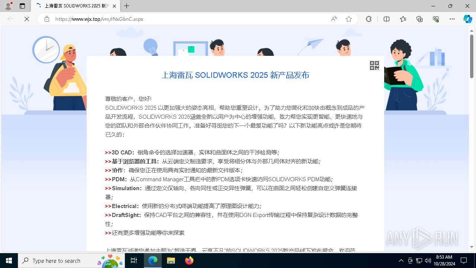476x268 pixels.
Task: Show the survey QR code
Action: [374, 66]
